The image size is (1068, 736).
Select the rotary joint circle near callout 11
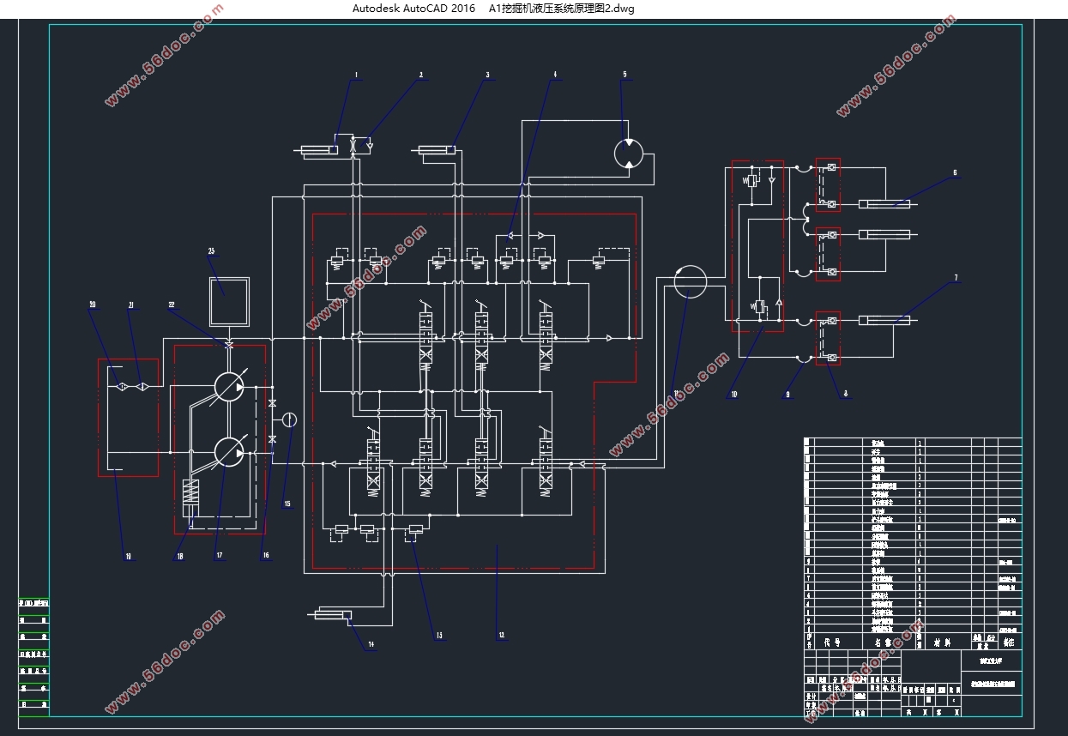[690, 282]
